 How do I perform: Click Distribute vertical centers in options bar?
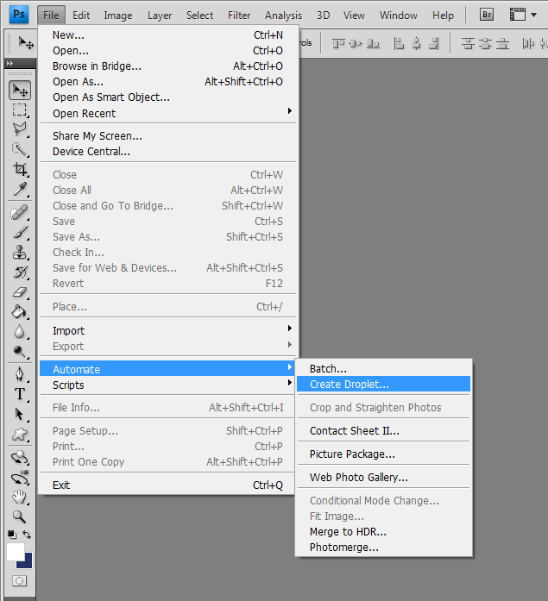tap(486, 44)
